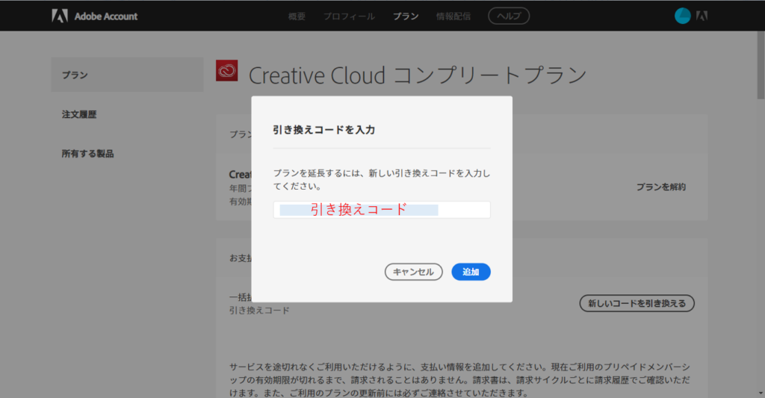
Task: Click the Adobe Account title text
Action: [x=106, y=16]
